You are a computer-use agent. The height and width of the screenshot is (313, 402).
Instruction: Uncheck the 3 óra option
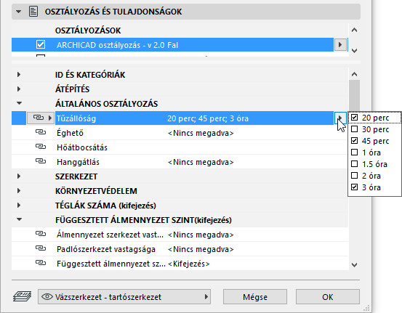pos(354,187)
